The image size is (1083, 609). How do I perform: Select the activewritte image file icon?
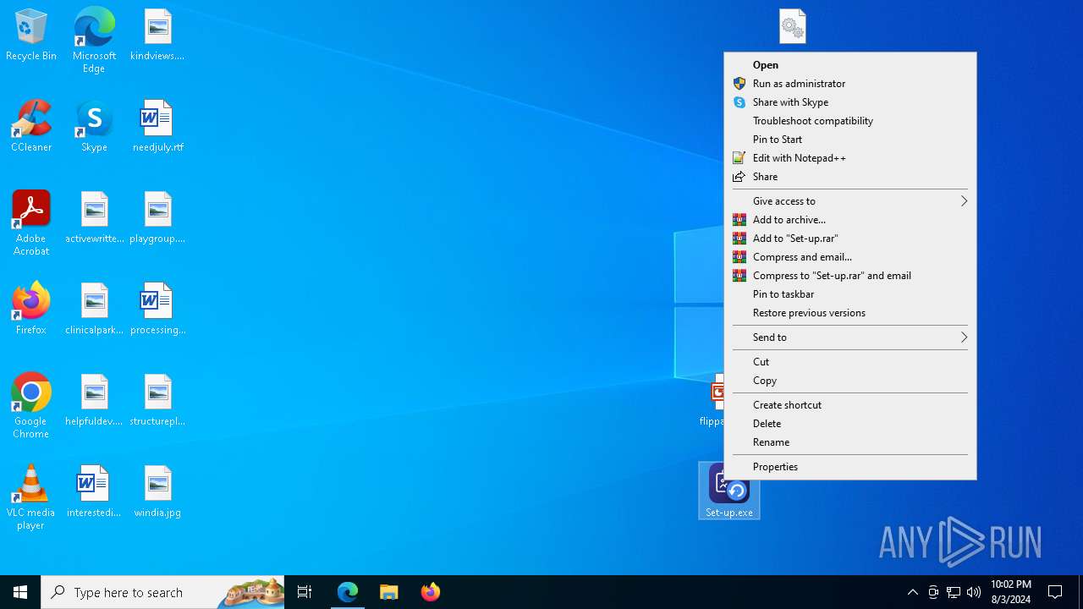(94, 217)
